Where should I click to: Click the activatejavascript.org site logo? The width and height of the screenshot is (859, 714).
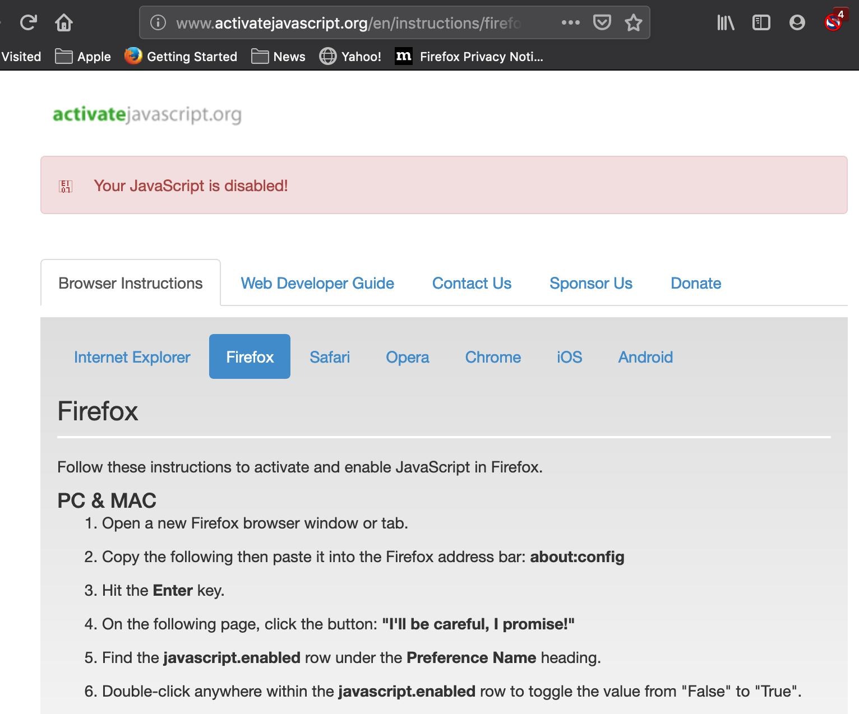coord(147,114)
